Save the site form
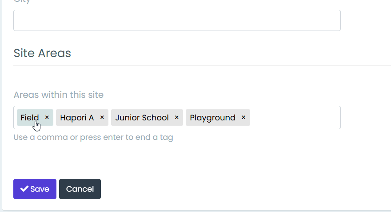The height and width of the screenshot is (212, 391). [35, 189]
